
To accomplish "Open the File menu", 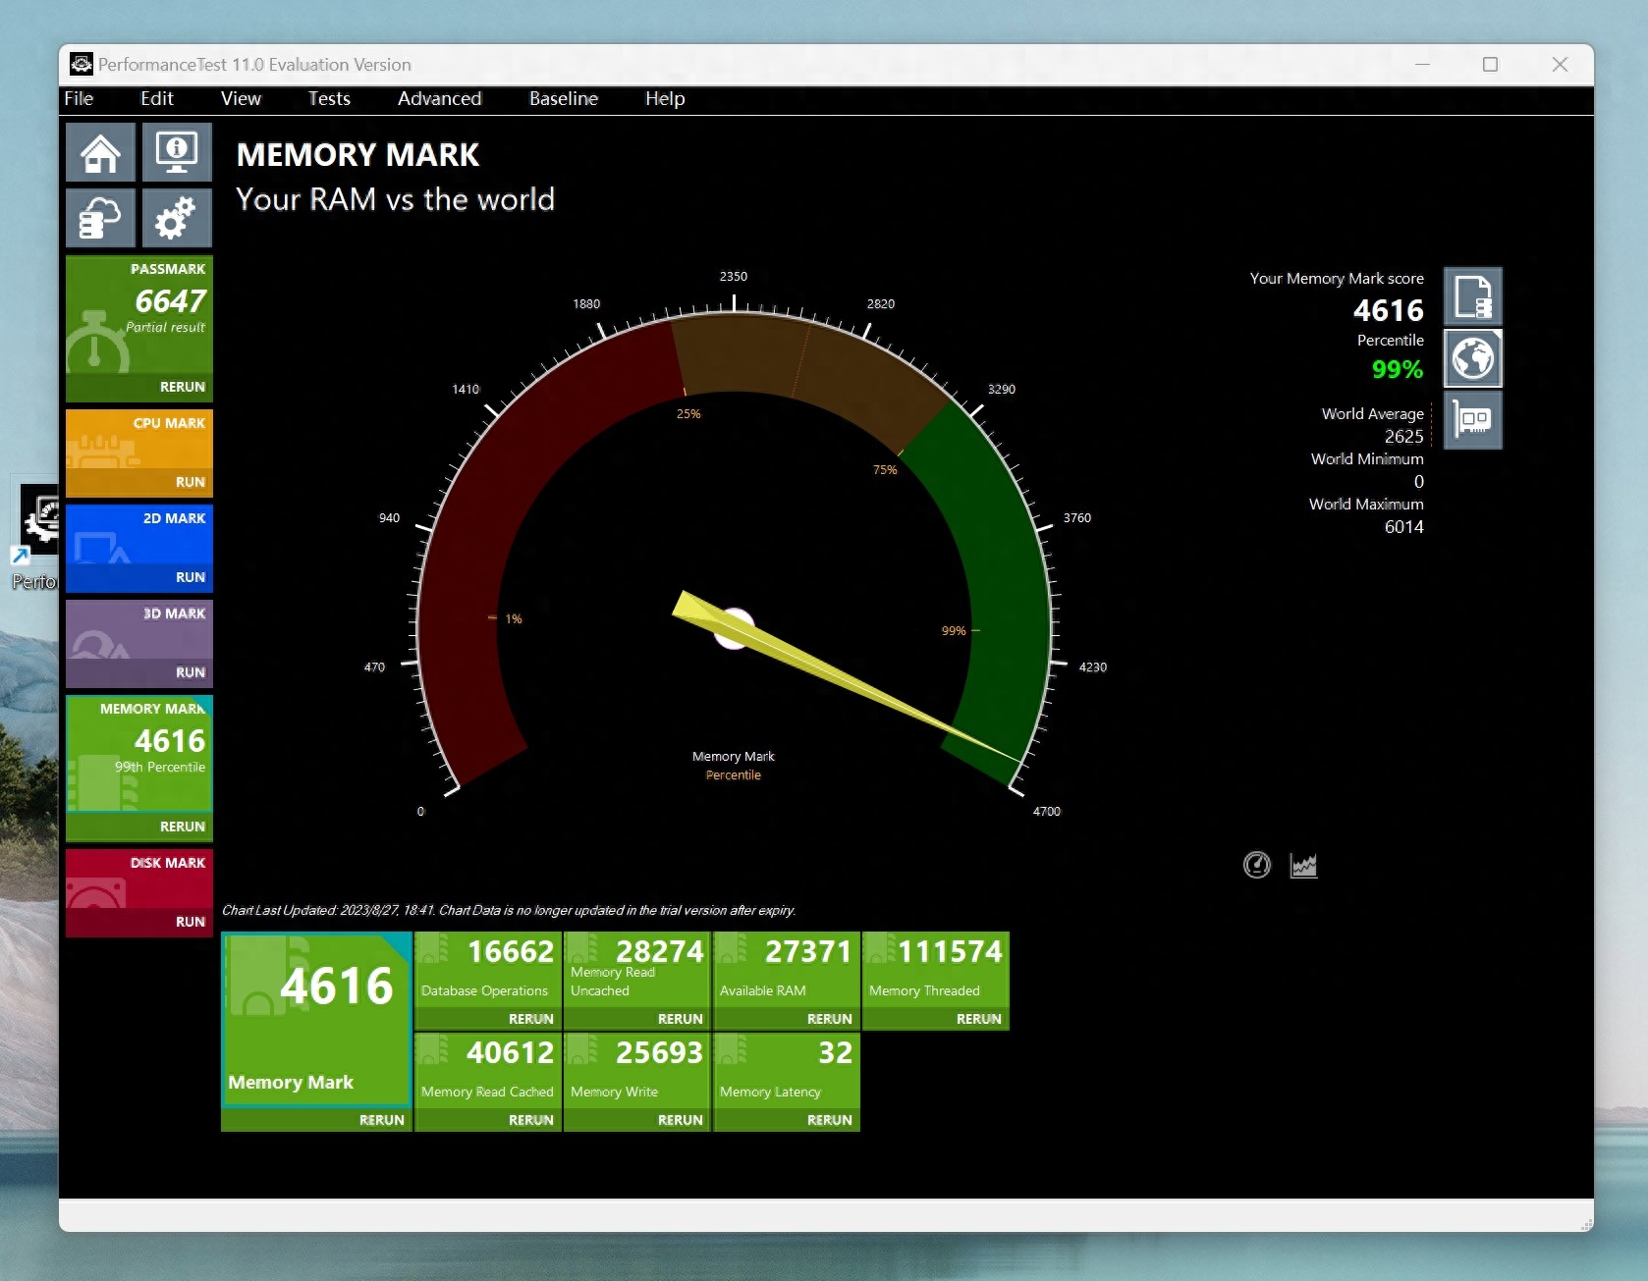I will [x=79, y=99].
